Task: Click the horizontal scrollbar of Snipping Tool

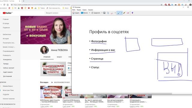Action: click(x=132, y=94)
